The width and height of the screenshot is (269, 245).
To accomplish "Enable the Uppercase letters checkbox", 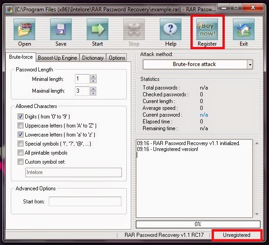I will pos(20,126).
